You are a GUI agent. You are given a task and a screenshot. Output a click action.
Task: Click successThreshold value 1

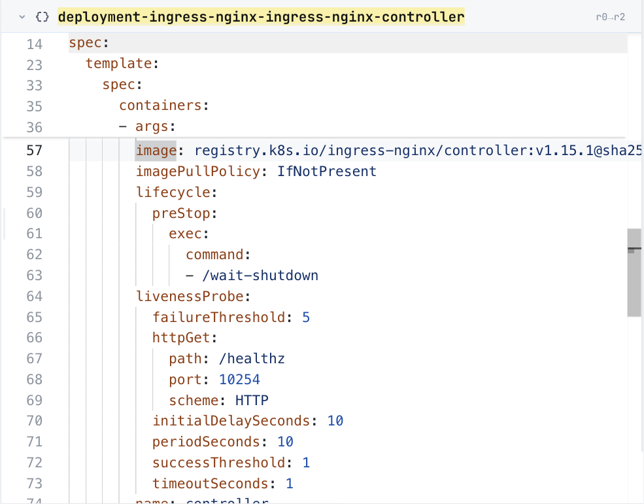click(306, 463)
